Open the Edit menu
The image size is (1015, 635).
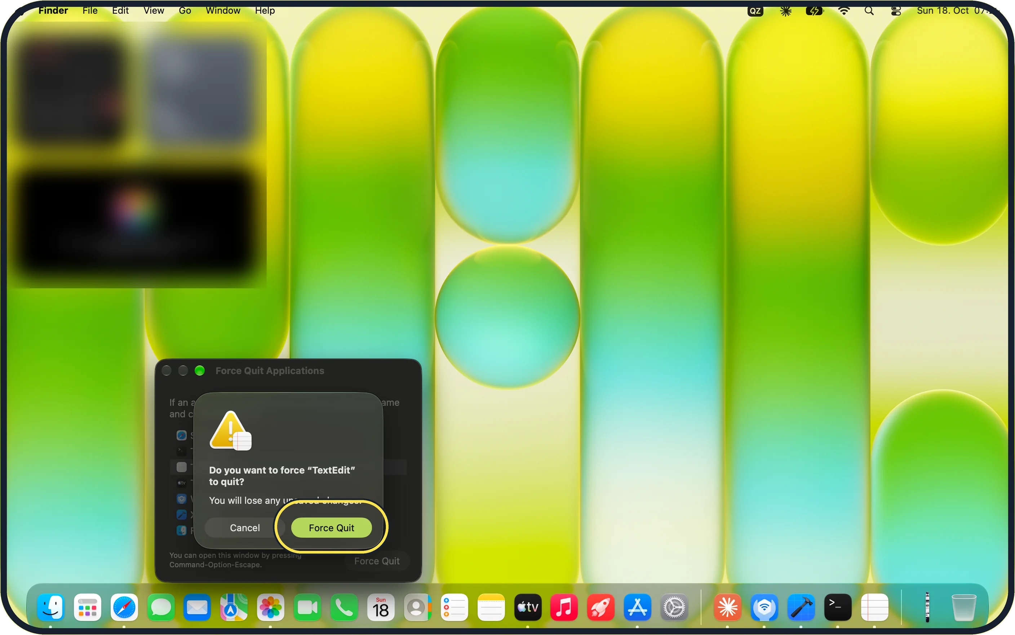click(120, 10)
